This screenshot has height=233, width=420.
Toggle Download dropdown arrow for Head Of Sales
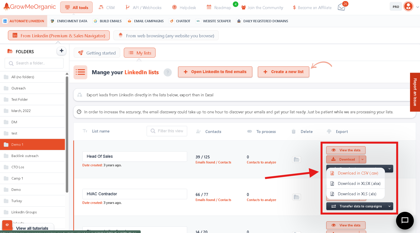363,159
